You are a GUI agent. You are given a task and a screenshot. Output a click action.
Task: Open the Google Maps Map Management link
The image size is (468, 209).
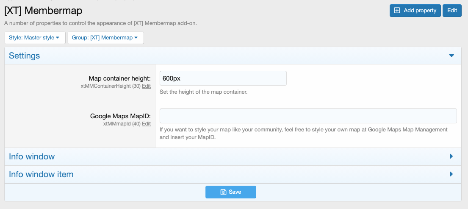click(x=407, y=130)
